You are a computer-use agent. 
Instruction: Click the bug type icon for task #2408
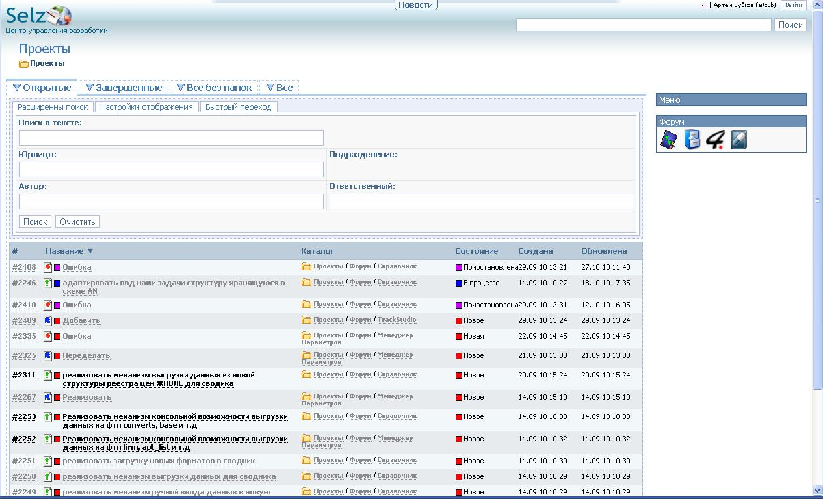[47, 268]
